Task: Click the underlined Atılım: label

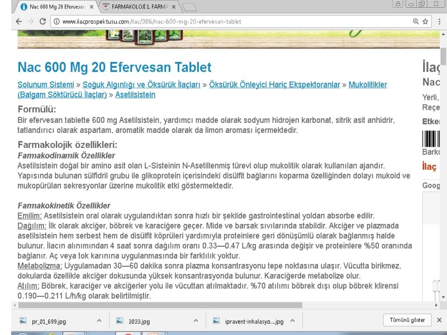Action: 28,286
